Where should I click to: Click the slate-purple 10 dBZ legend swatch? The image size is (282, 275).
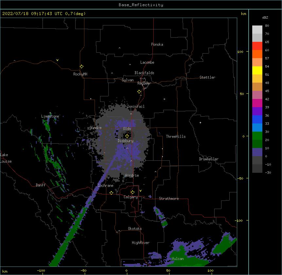point(257,152)
